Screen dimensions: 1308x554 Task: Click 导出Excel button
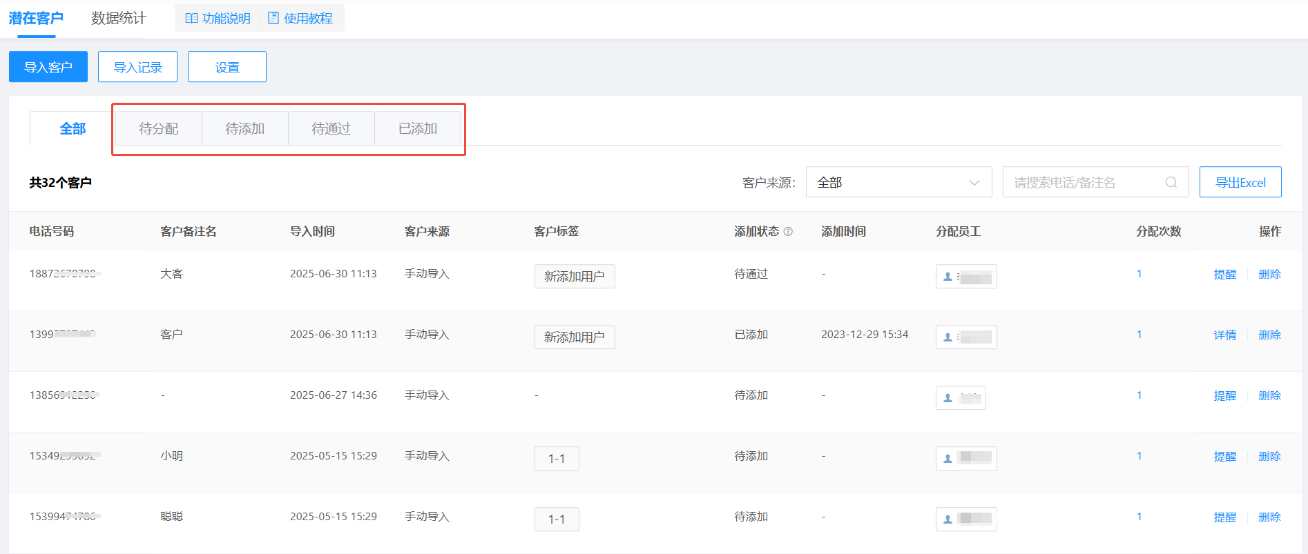[1240, 182]
